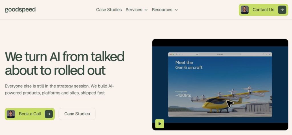Click the headline 'We turn AI from talked'
This screenshot has width=292, height=135.
(x=64, y=56)
